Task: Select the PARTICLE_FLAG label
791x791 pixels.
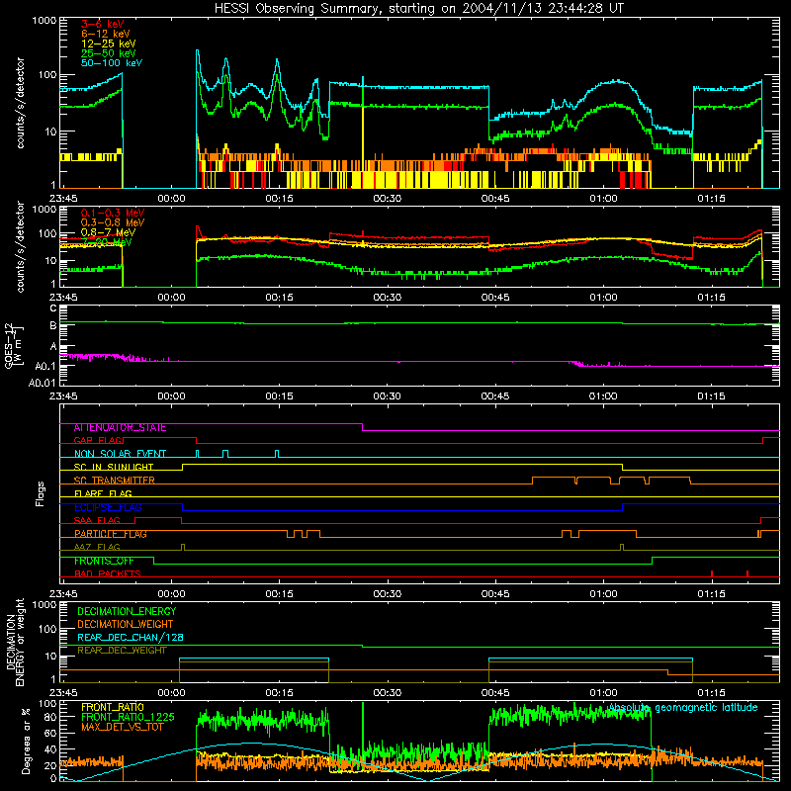Action: [x=110, y=534]
